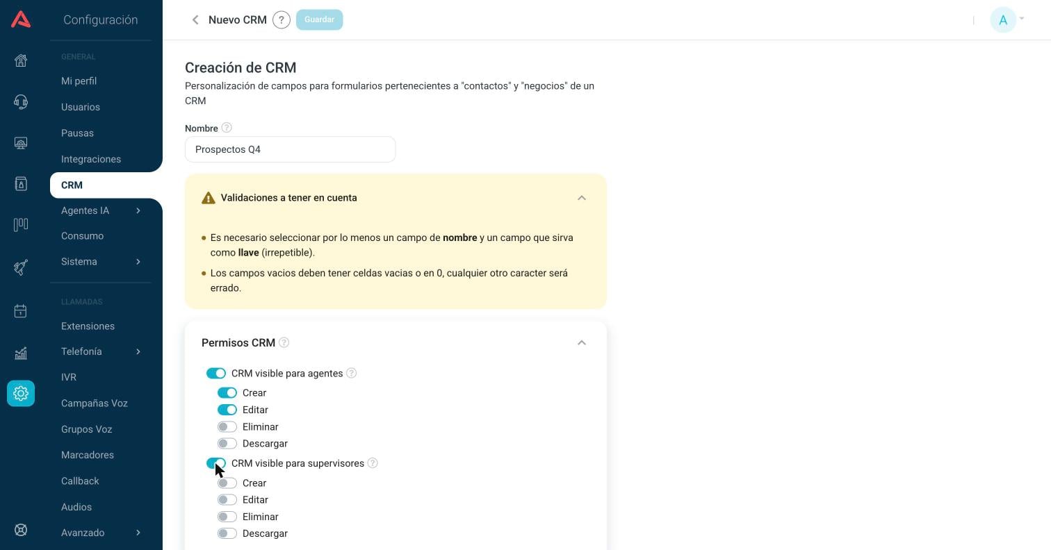
Task: Click the Nombre input field
Action: pos(291,149)
